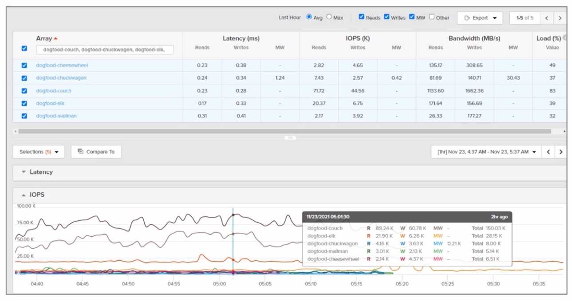Open the Selections (5) dropdown

pos(39,152)
